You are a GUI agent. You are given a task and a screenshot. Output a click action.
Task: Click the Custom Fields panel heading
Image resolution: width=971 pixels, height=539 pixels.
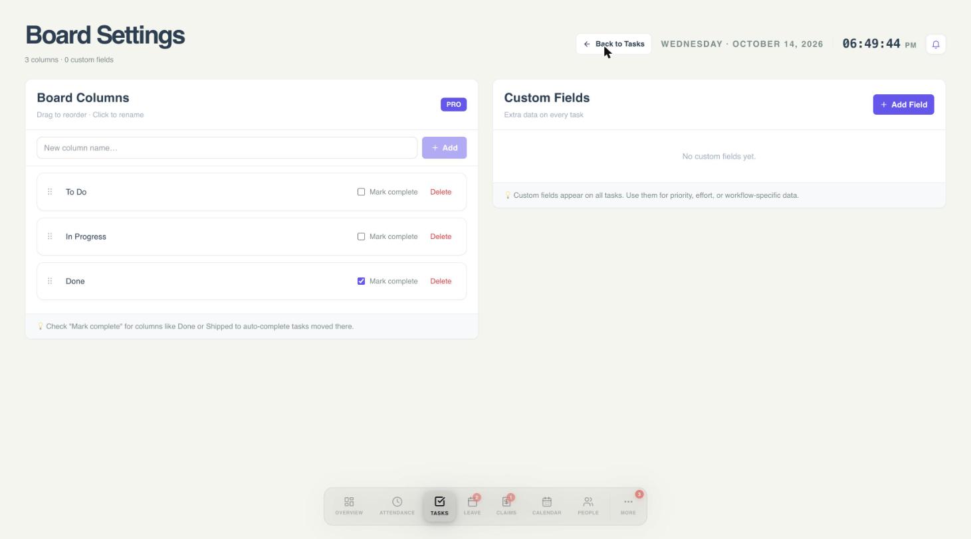tap(547, 98)
